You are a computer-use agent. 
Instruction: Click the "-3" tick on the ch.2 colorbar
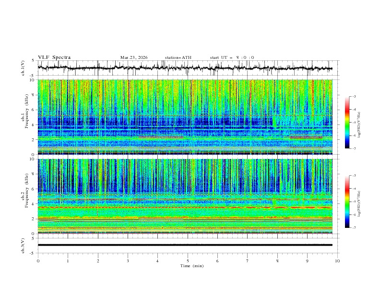click(x=354, y=176)
